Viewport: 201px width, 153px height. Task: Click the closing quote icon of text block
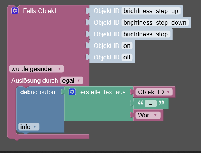click(x=161, y=103)
